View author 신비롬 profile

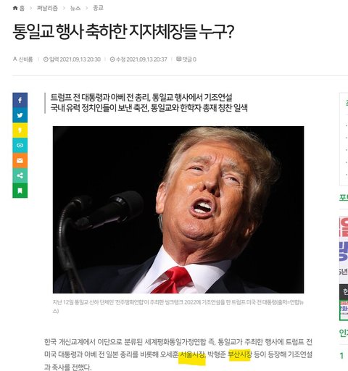coord(22,59)
